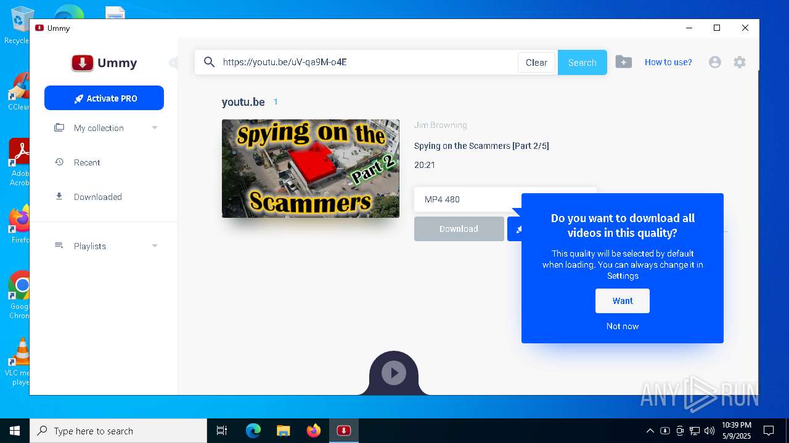Open the settings gear icon

click(x=740, y=62)
